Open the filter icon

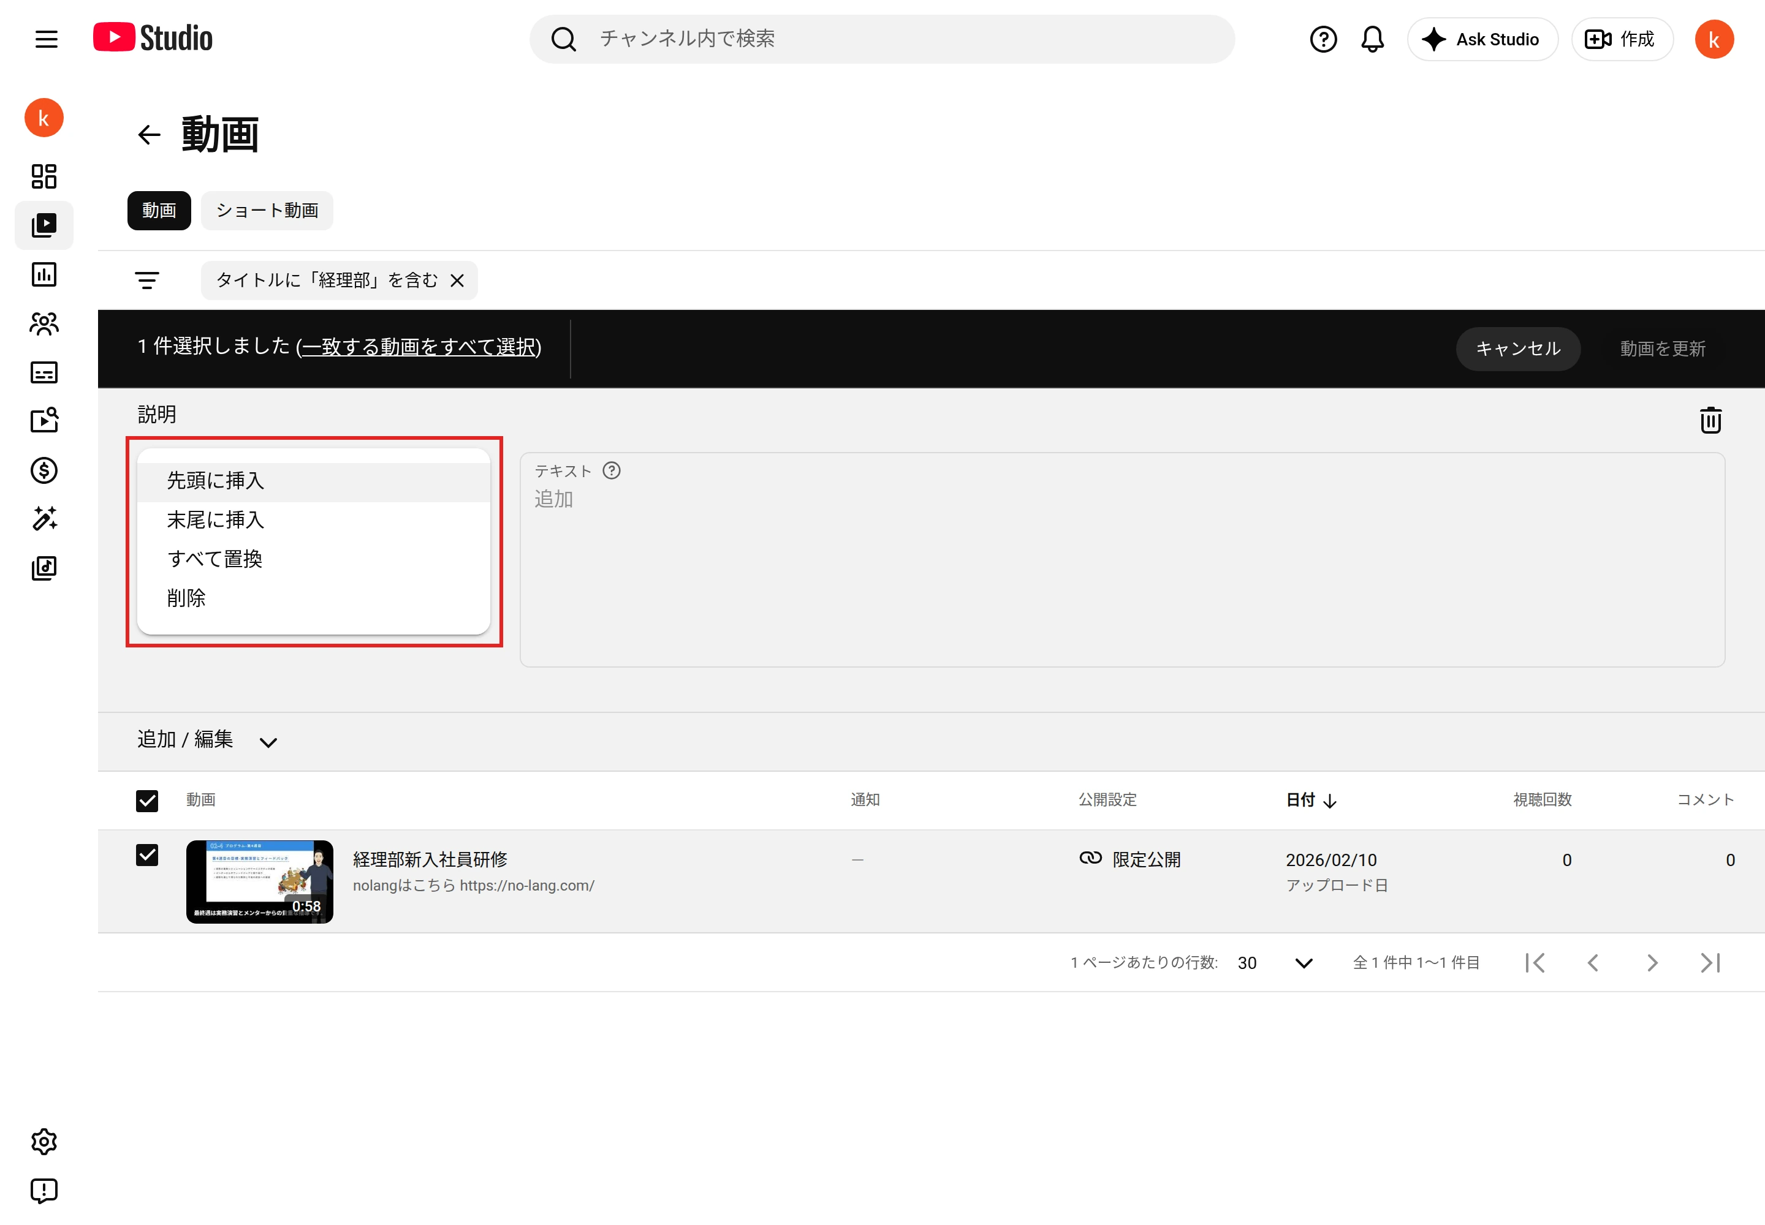coord(146,280)
